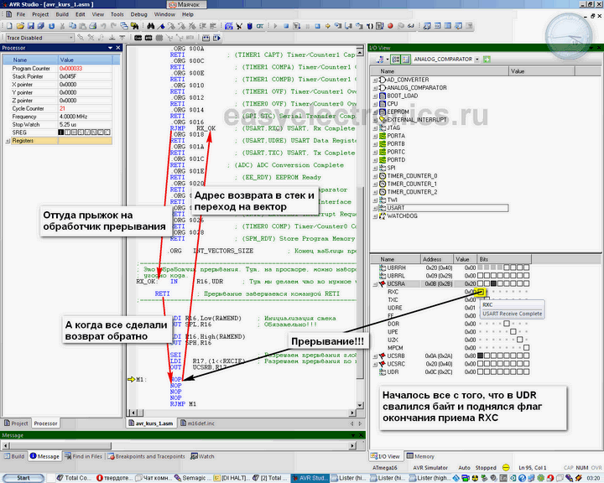The image size is (604, 483).
Task: Click the yellow simulator status icon in status bar
Action: (506, 468)
